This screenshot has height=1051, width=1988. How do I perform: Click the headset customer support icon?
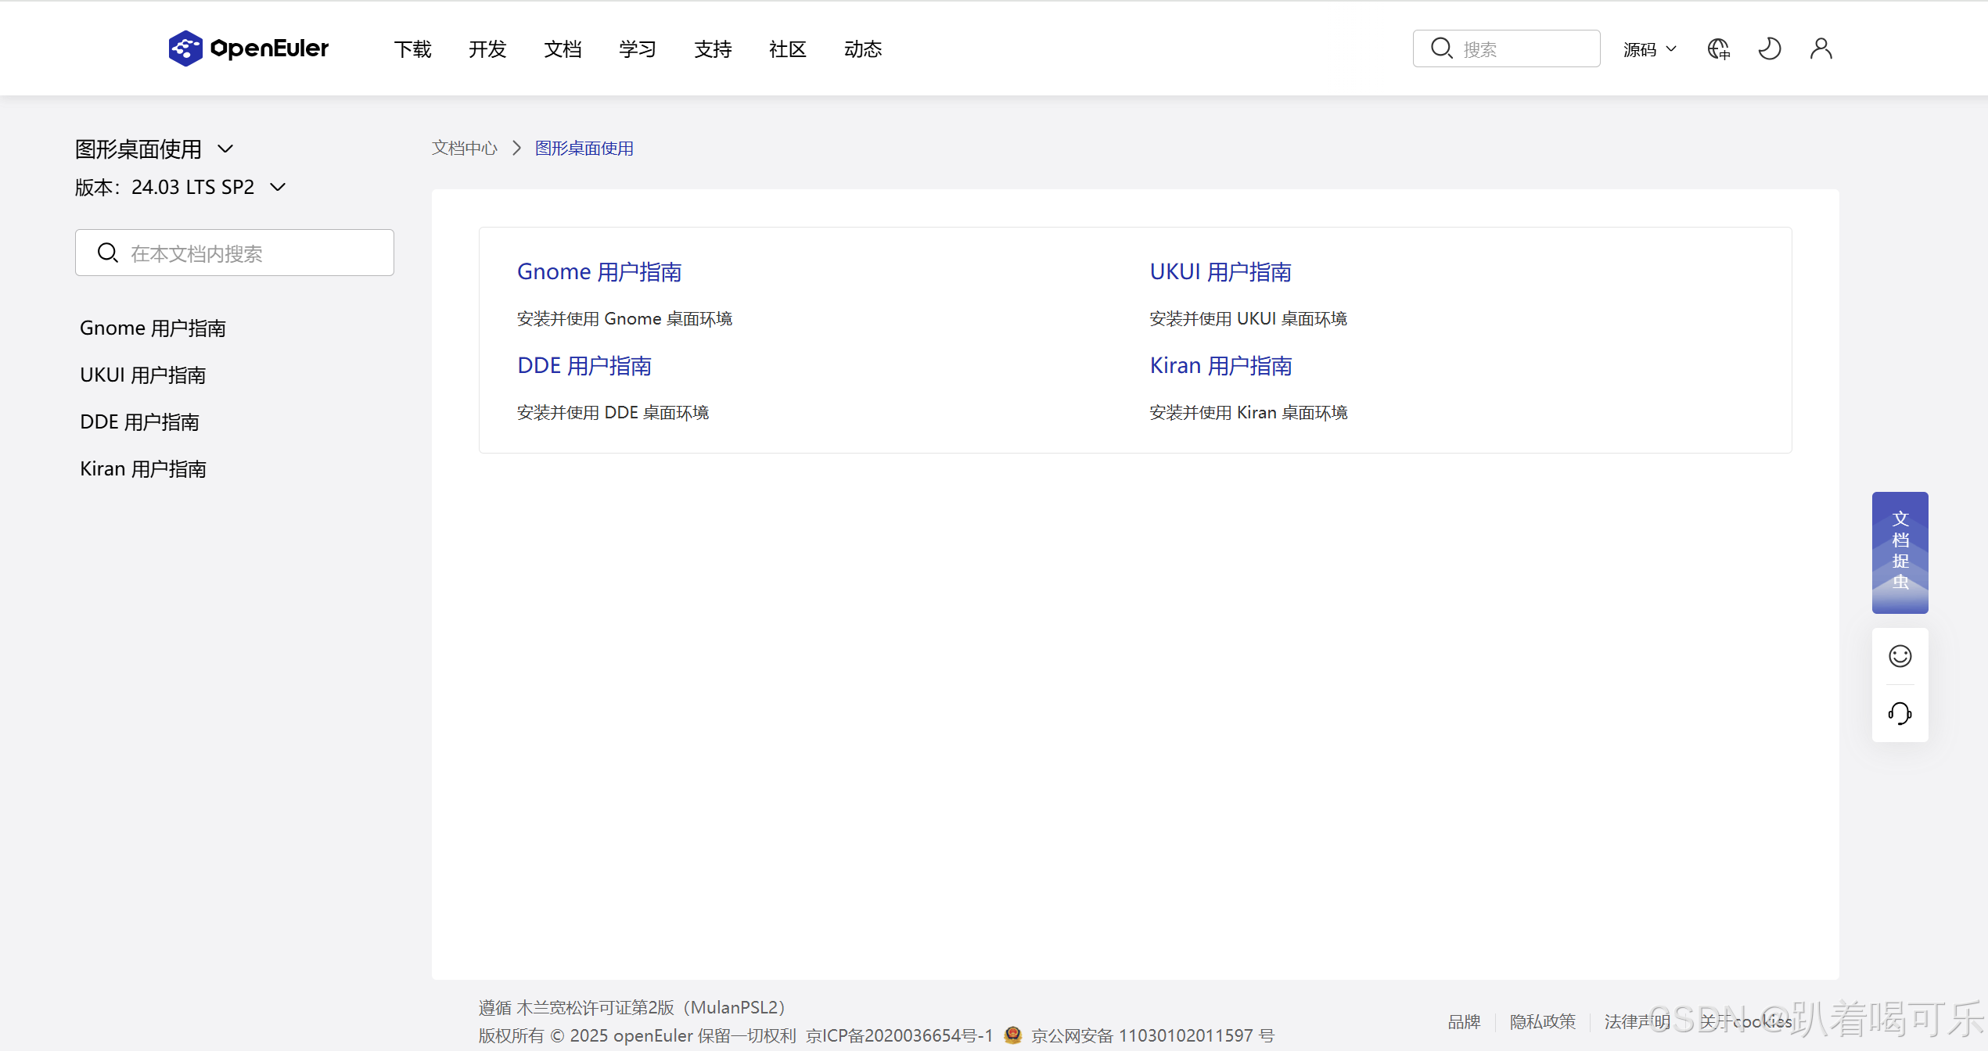tap(1900, 712)
